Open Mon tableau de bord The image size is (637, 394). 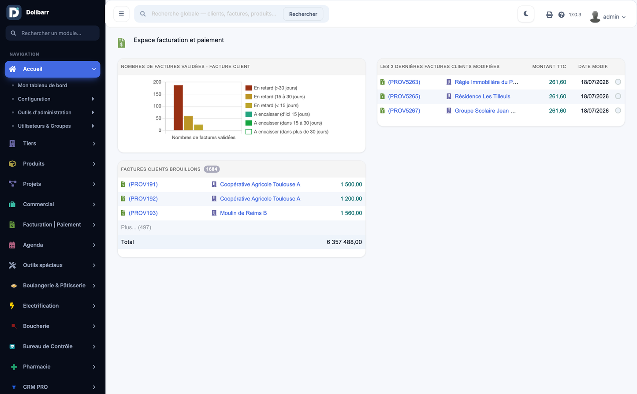pyautogui.click(x=42, y=85)
